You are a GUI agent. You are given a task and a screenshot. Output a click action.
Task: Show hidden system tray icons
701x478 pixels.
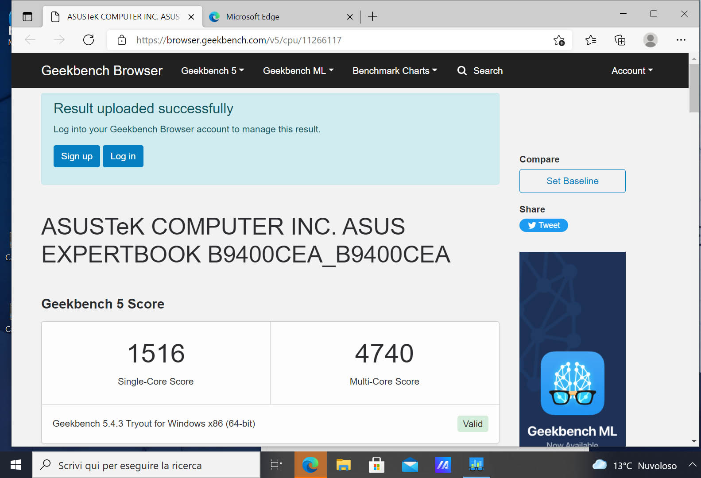coord(692,465)
